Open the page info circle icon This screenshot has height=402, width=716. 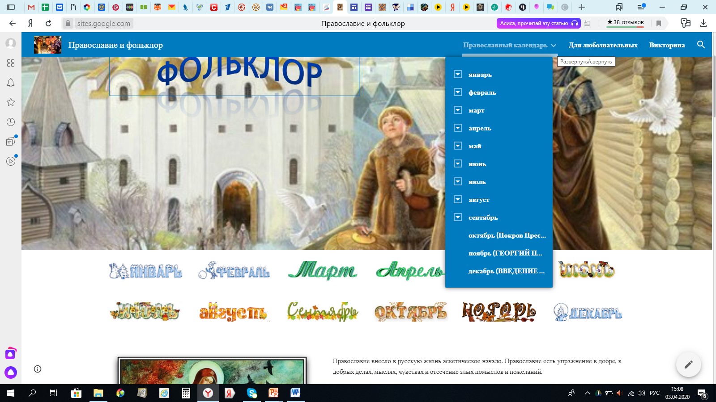pos(38,369)
